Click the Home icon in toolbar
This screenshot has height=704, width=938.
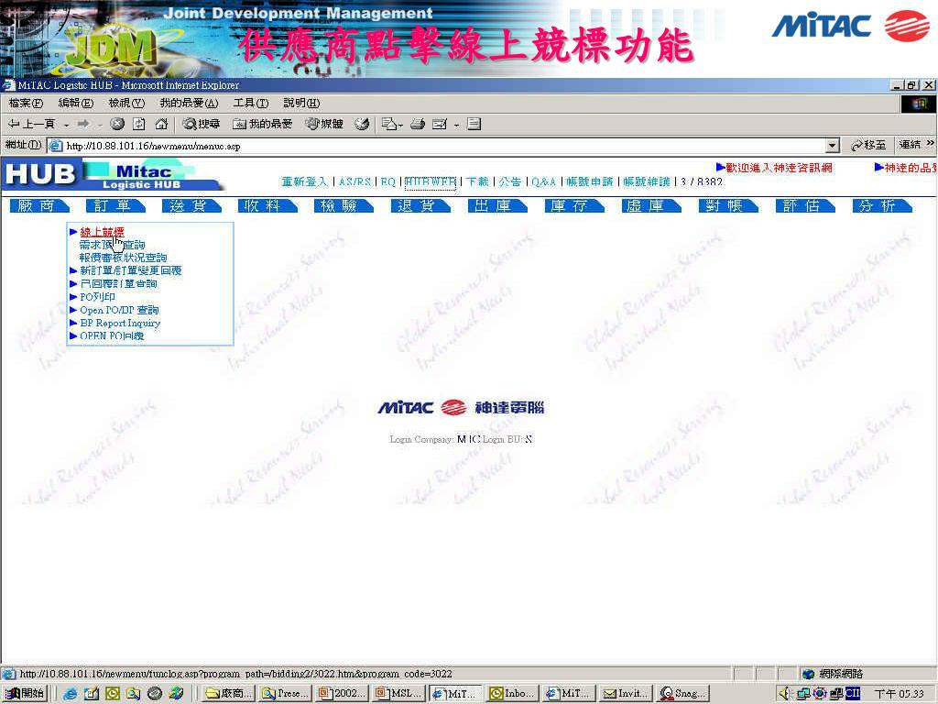pyautogui.click(x=161, y=124)
